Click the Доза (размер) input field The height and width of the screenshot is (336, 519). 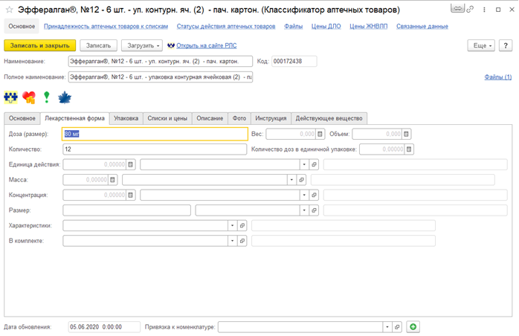point(155,134)
